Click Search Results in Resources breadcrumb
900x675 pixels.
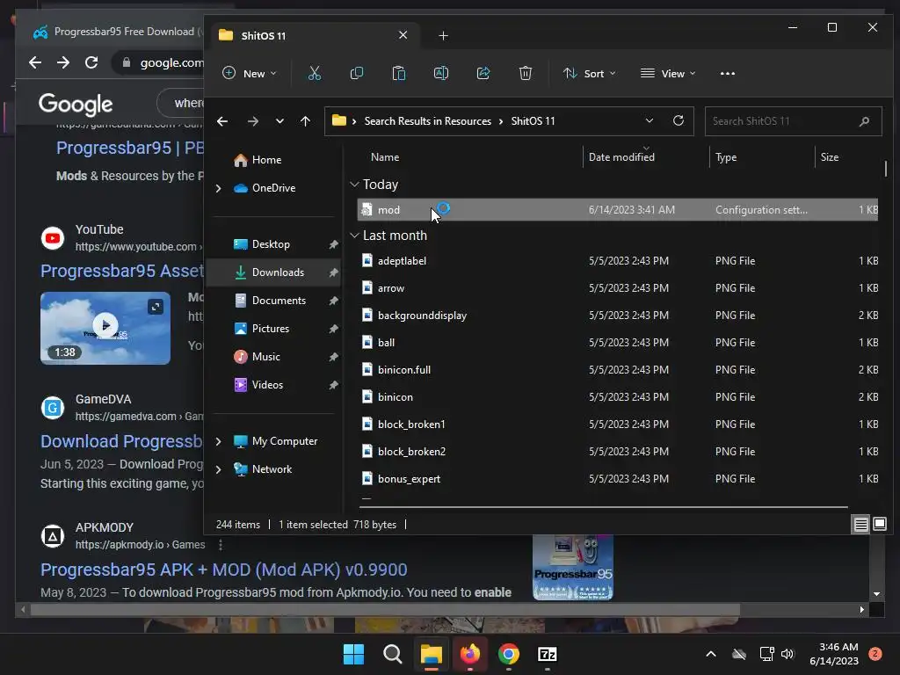(x=428, y=121)
